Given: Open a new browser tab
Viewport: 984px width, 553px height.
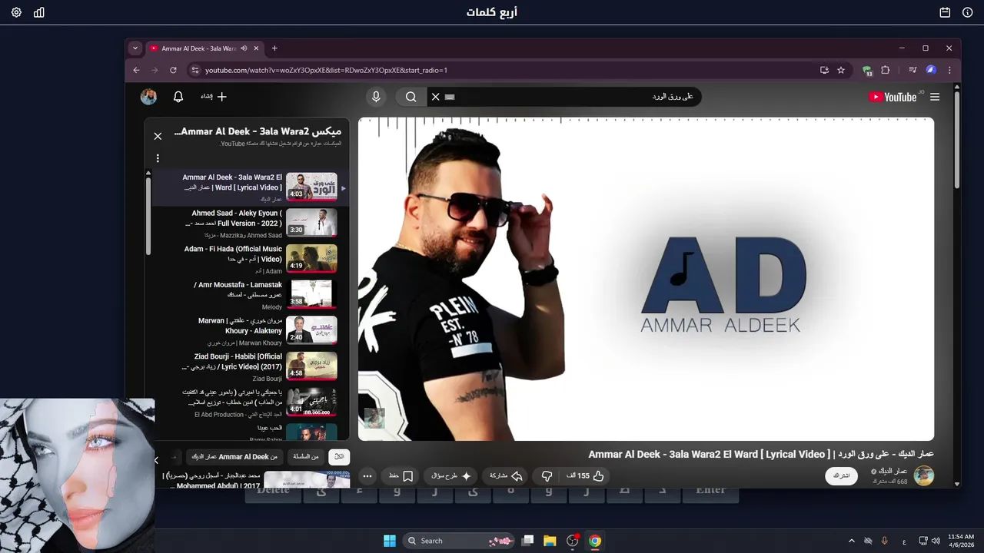Looking at the screenshot, I should click(x=274, y=48).
